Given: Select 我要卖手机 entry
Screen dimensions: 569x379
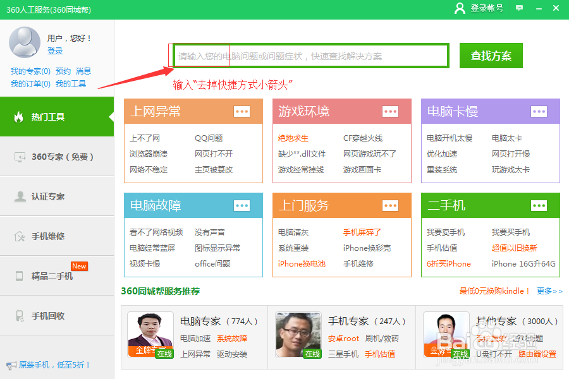Looking at the screenshot, I should click(x=446, y=232).
